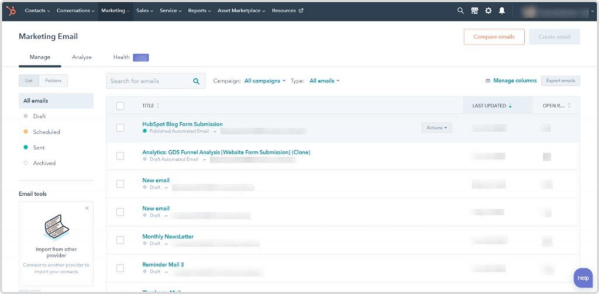599x294 pixels.
Task: Click the Export emails button
Action: pos(560,81)
